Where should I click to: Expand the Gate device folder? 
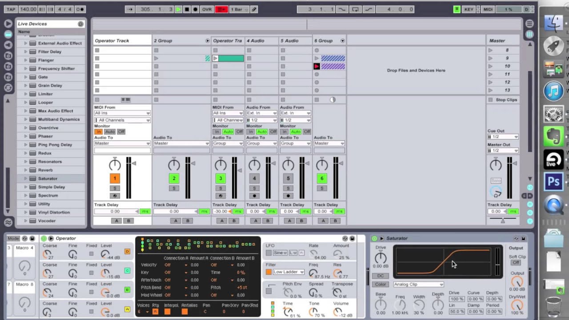click(26, 77)
